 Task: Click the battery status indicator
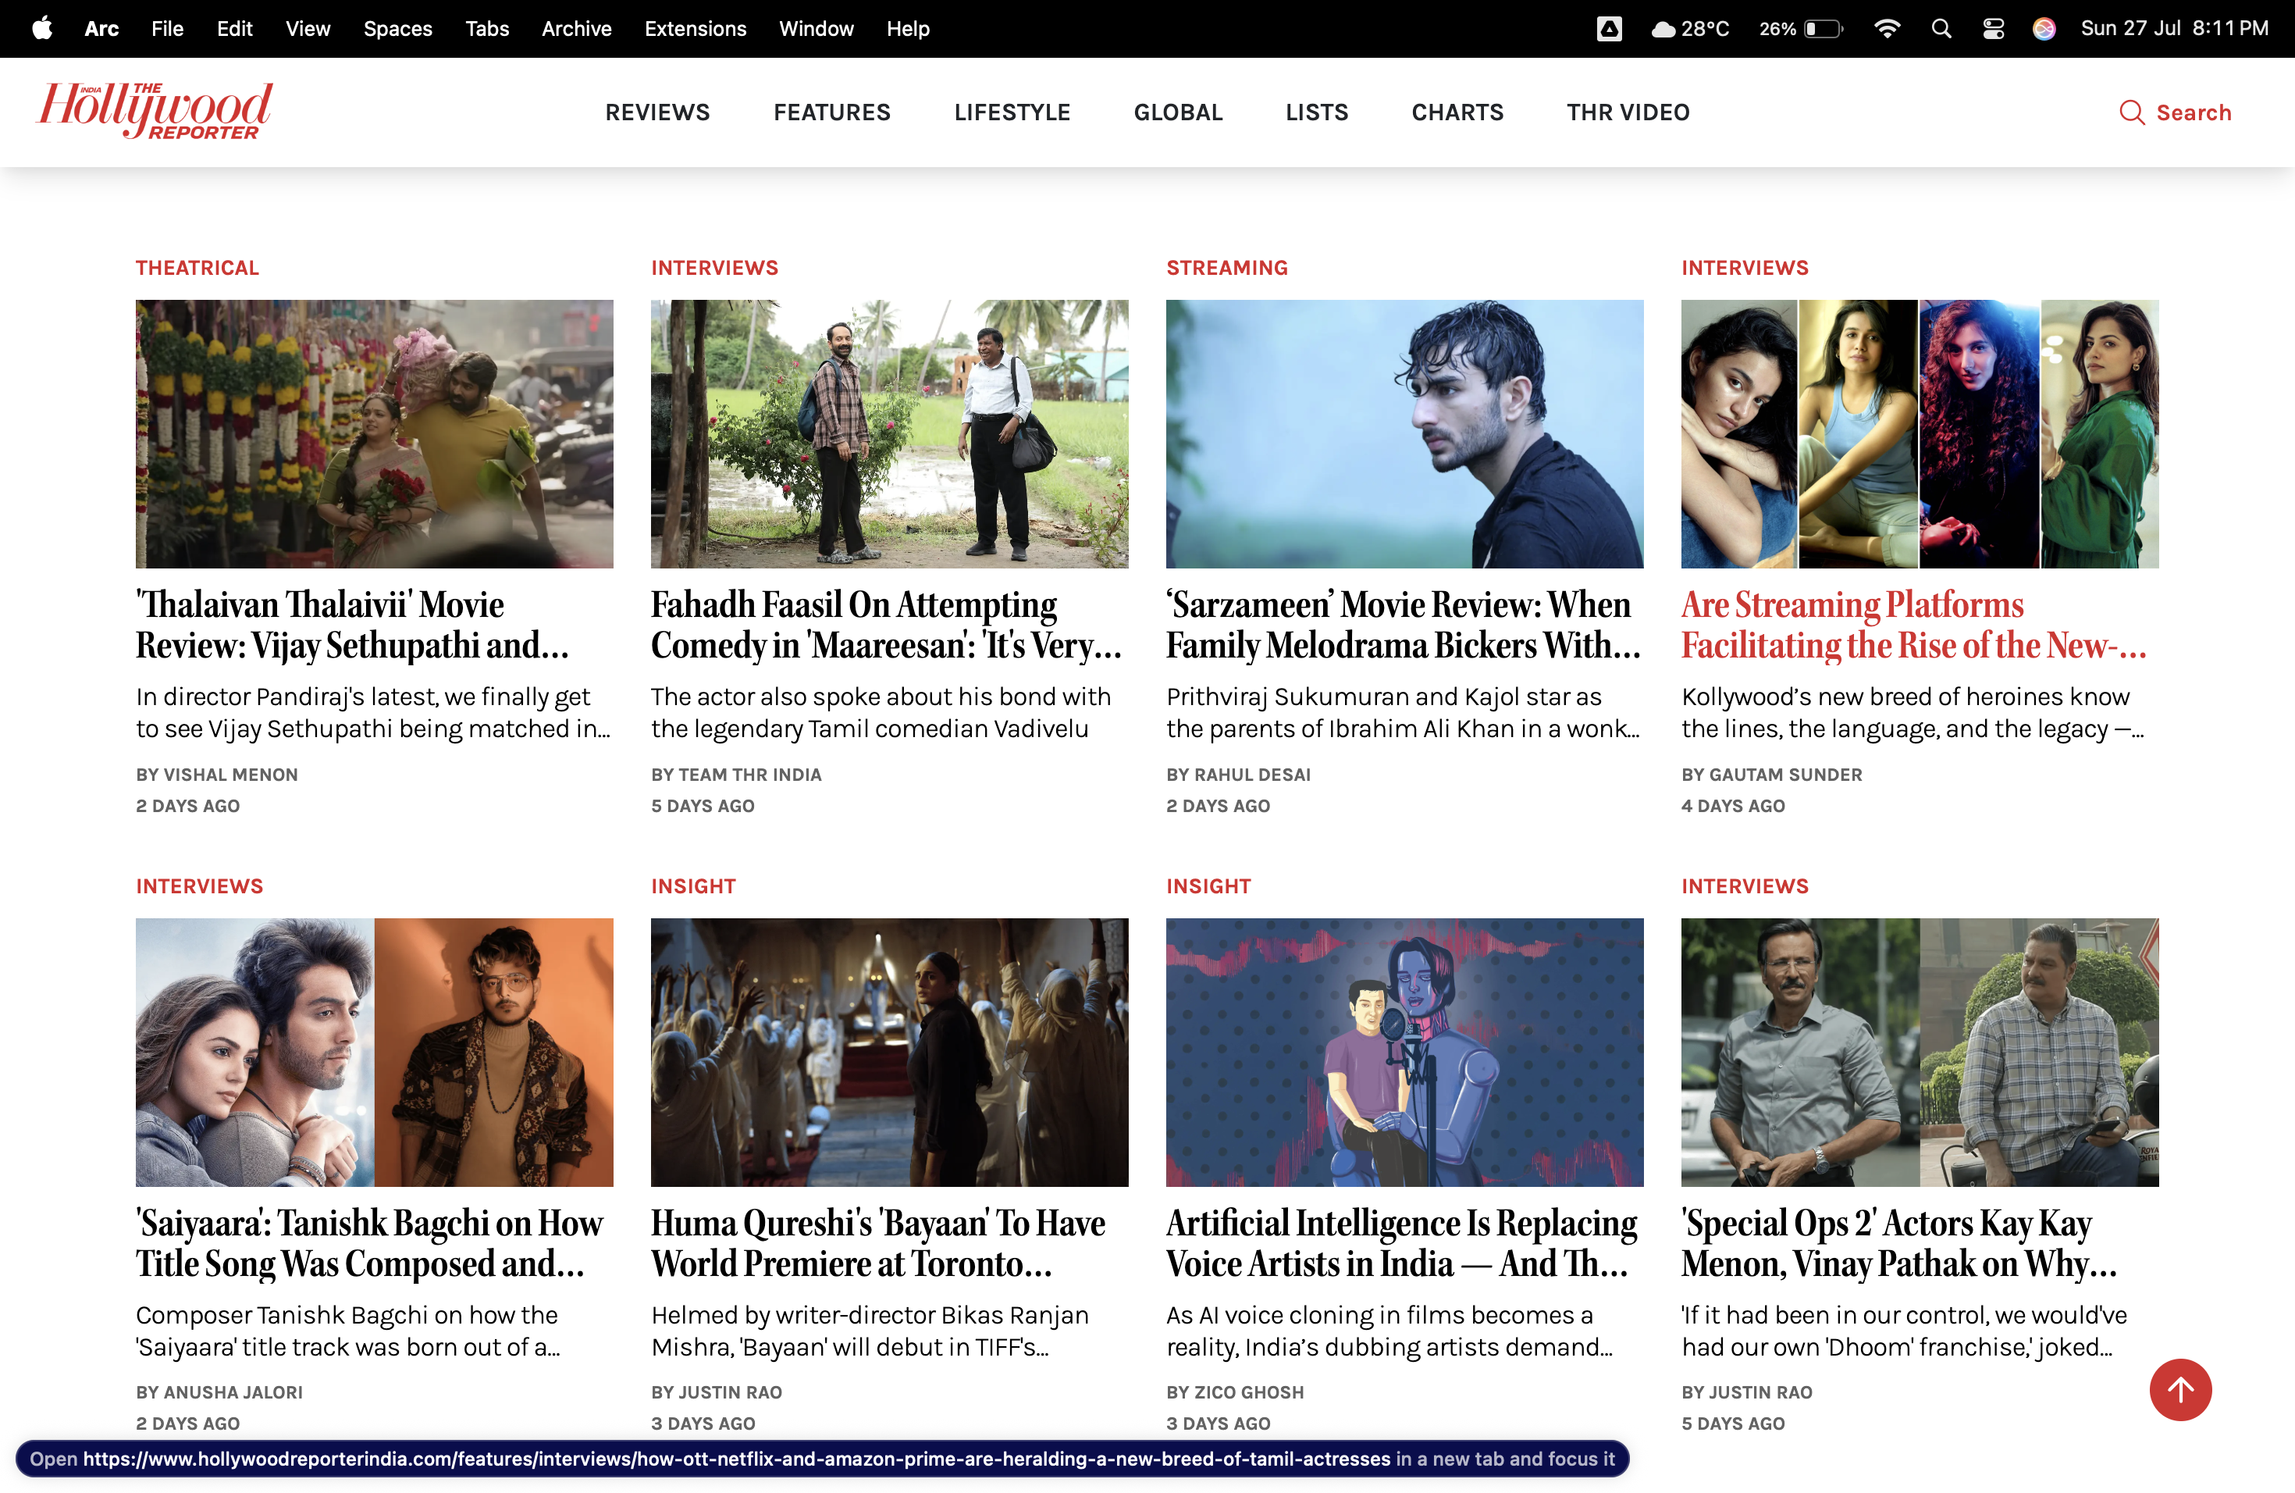tap(1821, 29)
